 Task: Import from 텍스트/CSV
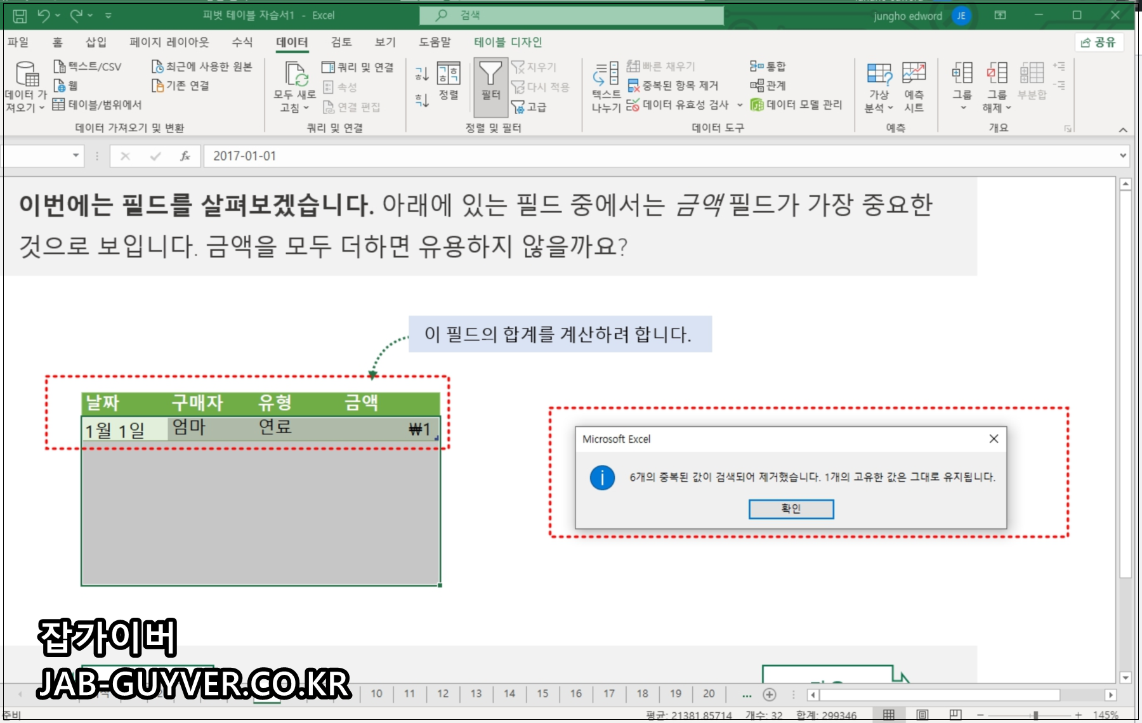pos(88,67)
